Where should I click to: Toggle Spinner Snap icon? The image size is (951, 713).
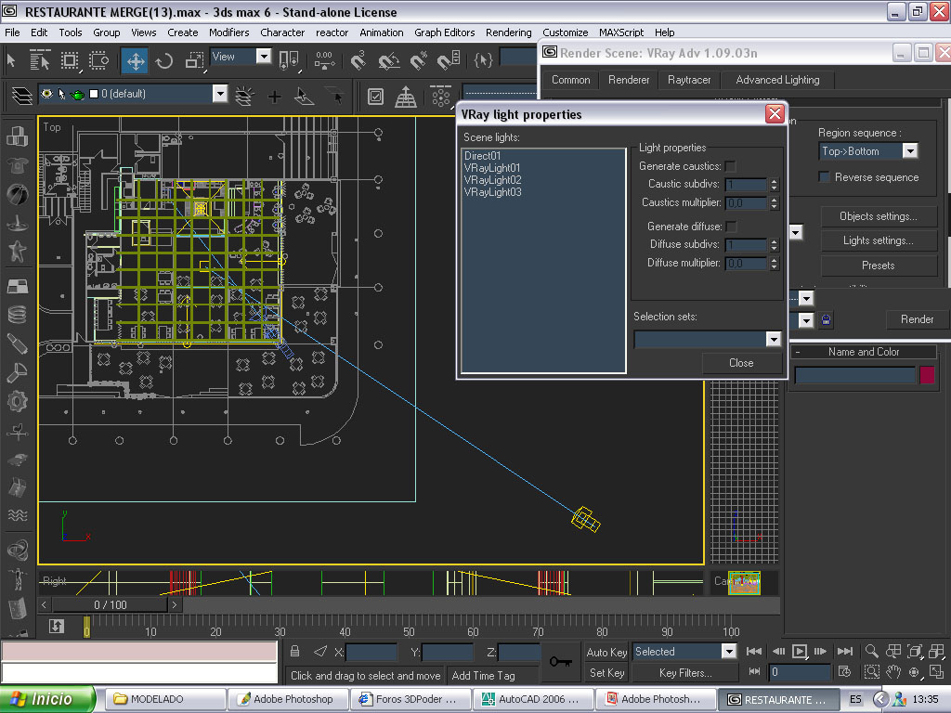click(x=449, y=60)
